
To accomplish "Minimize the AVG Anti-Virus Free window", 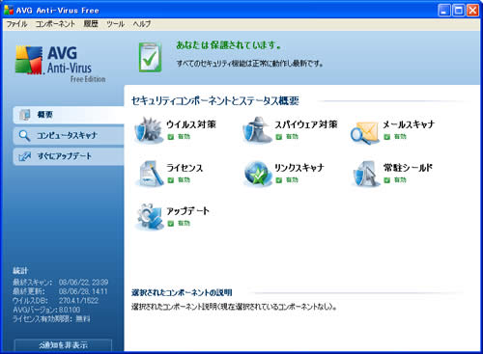I will tap(444, 11).
